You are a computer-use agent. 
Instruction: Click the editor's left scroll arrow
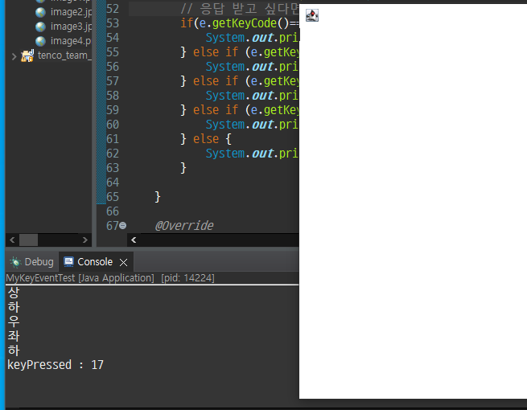click(x=134, y=240)
